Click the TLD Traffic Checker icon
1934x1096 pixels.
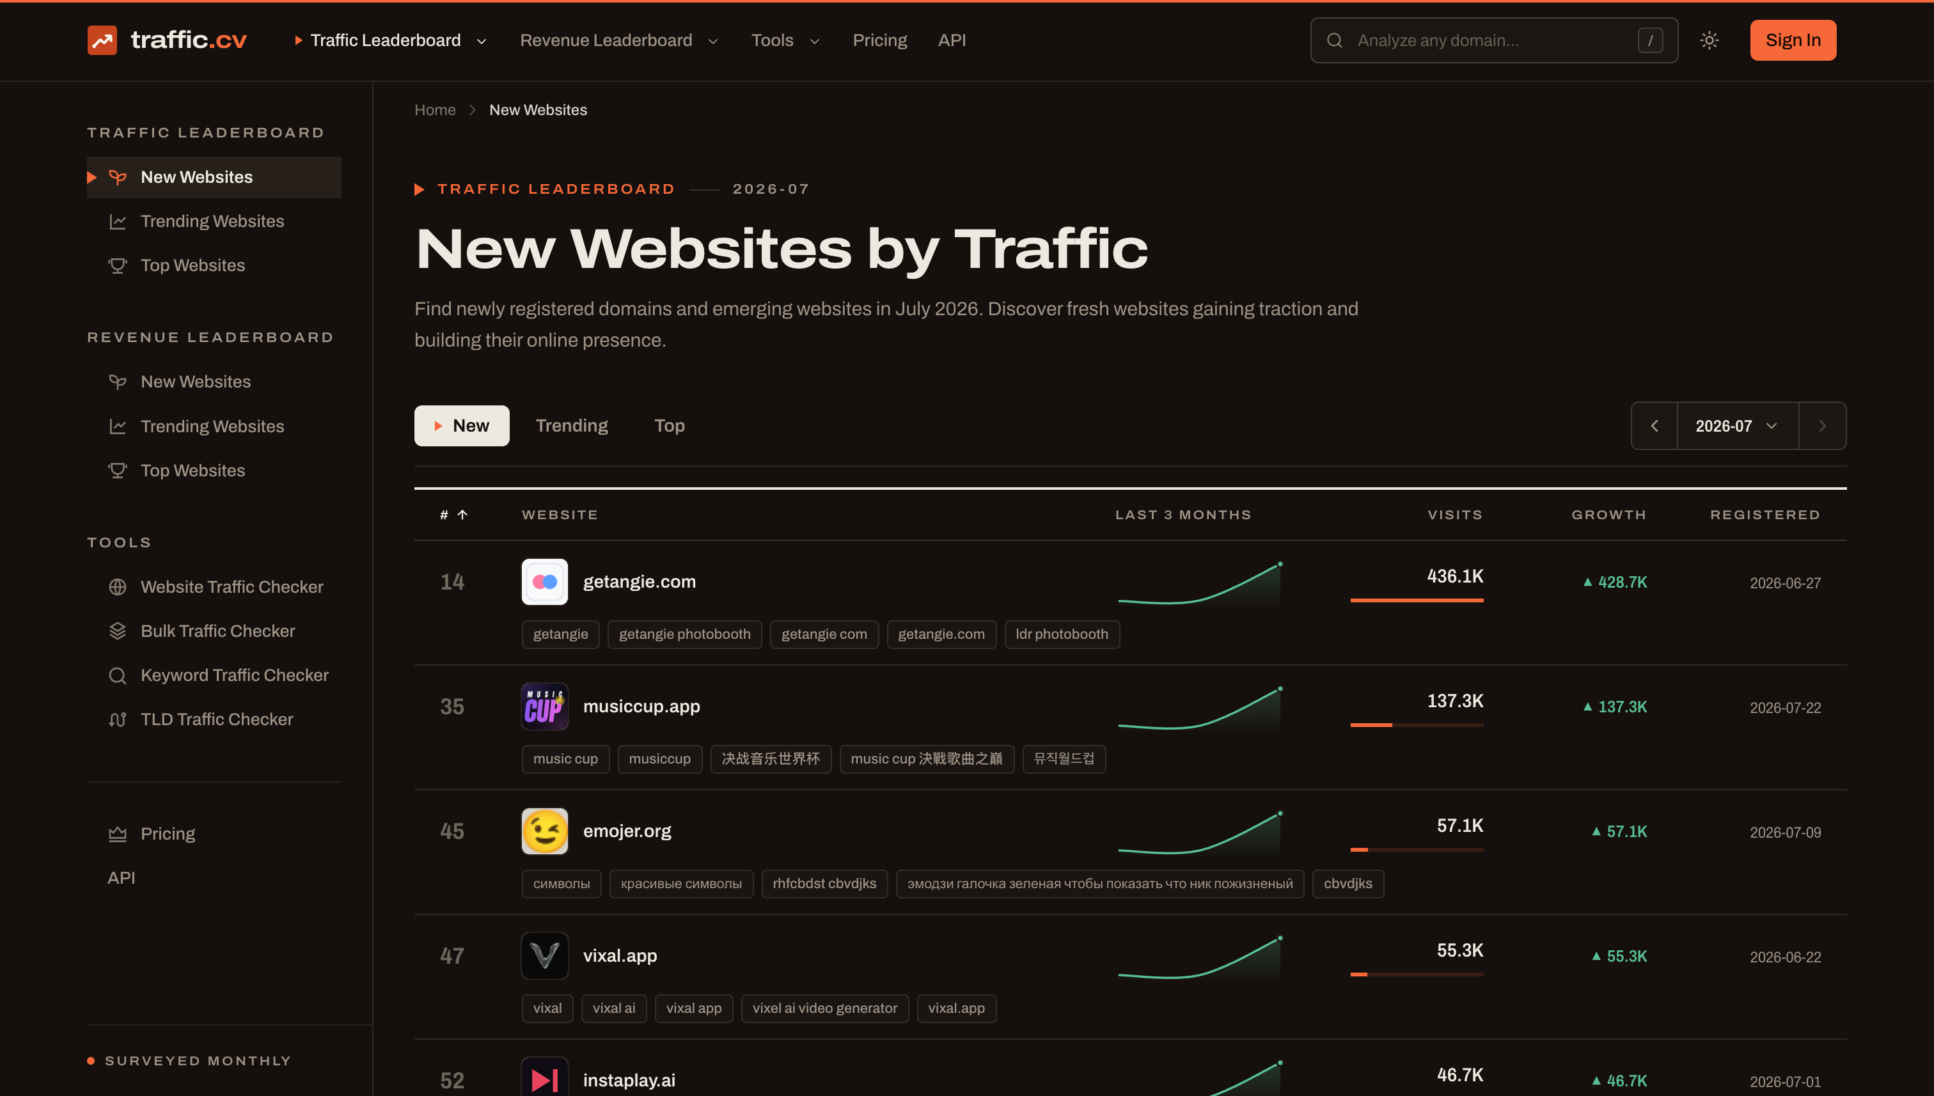point(118,719)
